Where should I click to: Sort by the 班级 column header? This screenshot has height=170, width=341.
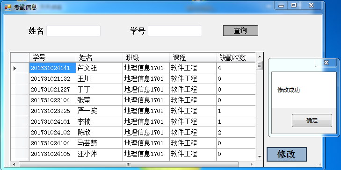pyautogui.click(x=146, y=57)
